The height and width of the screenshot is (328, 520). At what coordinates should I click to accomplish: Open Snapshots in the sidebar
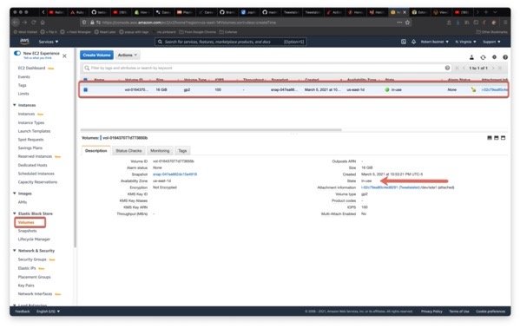click(27, 231)
